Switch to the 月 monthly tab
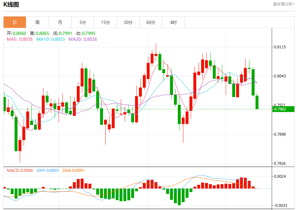Image resolution: width=297 pixels, height=210 pixels. pos(60,22)
